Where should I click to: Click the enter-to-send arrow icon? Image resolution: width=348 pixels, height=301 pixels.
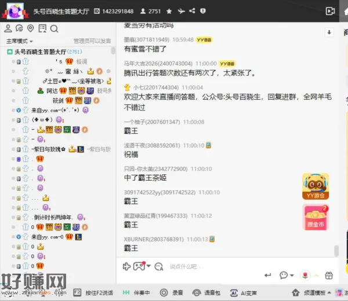[x=268, y=276]
